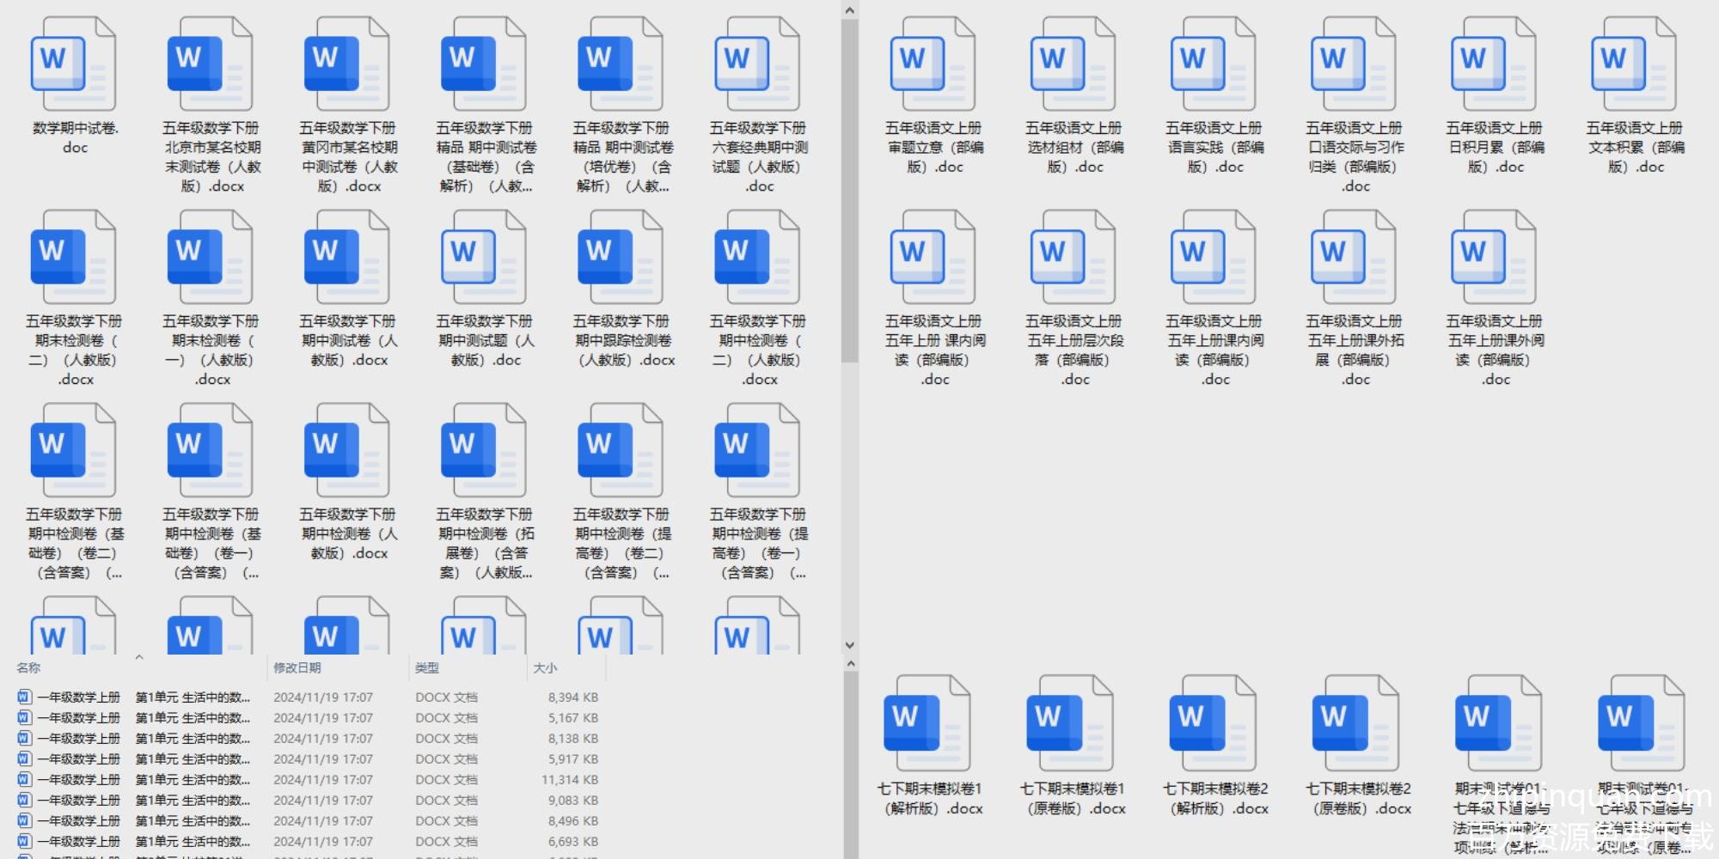The width and height of the screenshot is (1719, 859).
Task: Open the 数学期中试卷.doc file icon
Action: [73, 64]
